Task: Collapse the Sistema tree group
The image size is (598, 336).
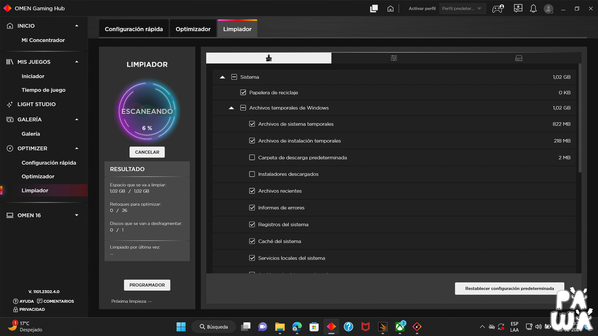Action: (x=222, y=77)
